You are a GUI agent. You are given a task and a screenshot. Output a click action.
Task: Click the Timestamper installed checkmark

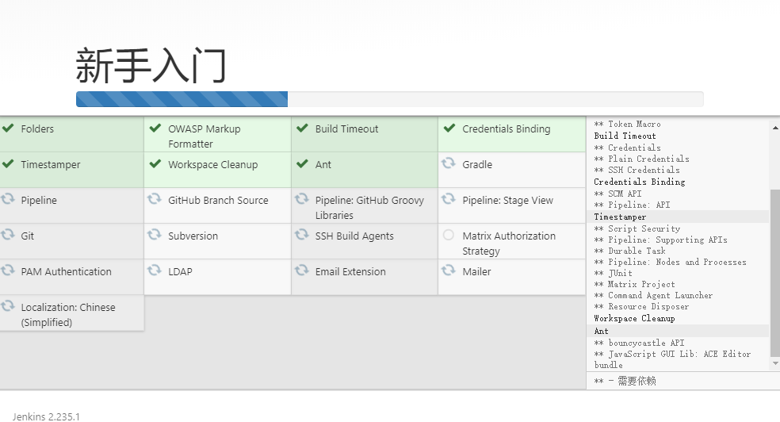8,163
